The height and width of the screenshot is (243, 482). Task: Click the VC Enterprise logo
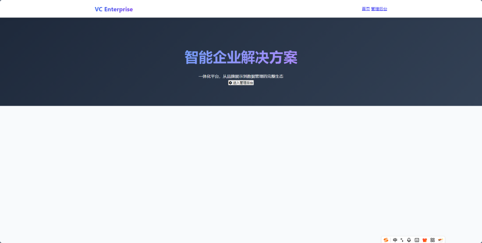114,9
